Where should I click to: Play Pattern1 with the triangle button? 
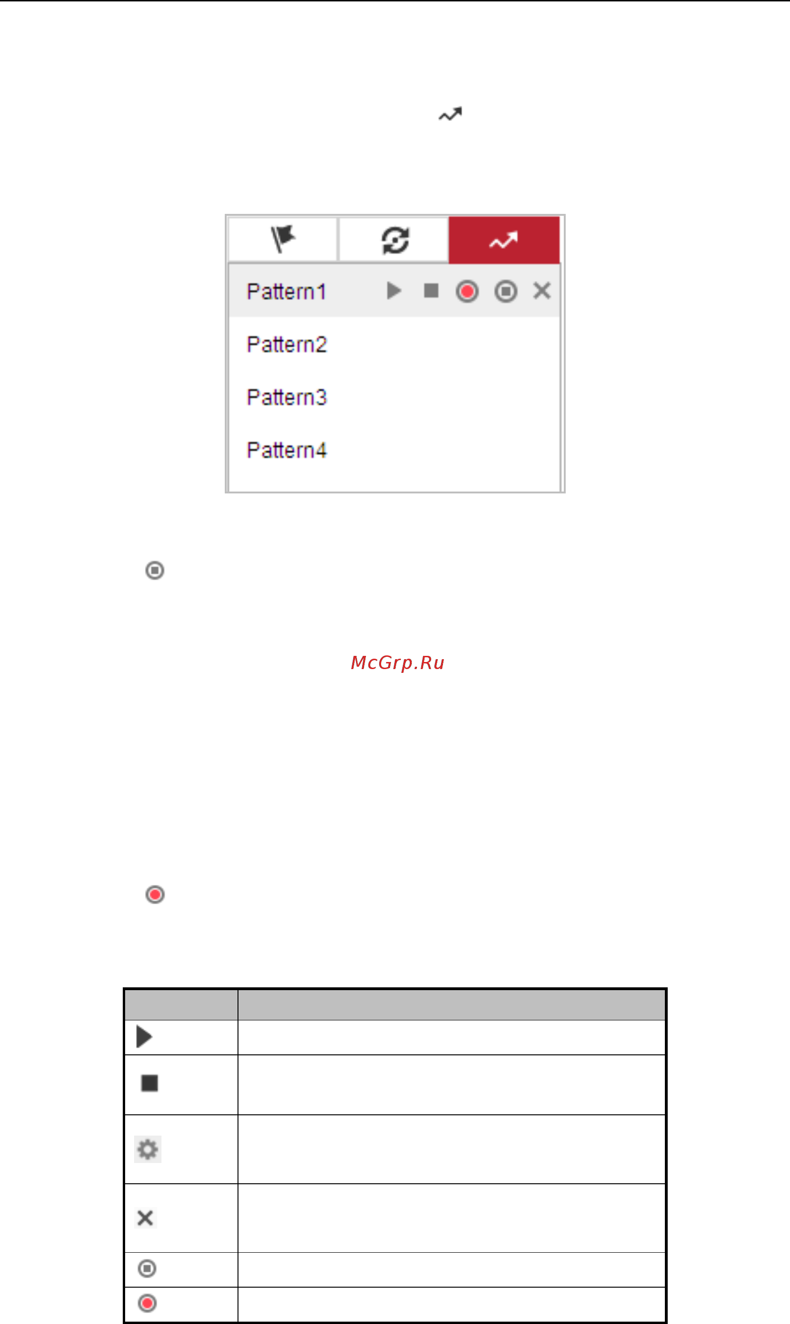click(393, 291)
